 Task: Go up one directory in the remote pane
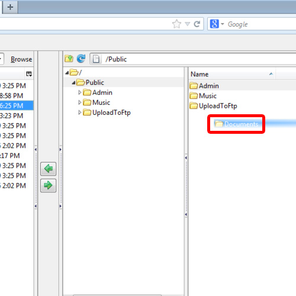69,59
